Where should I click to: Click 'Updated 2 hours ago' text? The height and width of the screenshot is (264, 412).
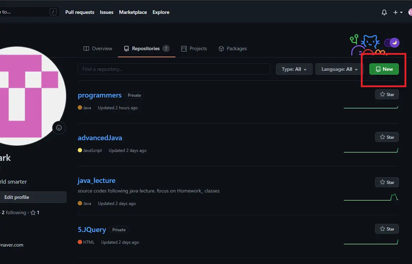[x=118, y=108]
